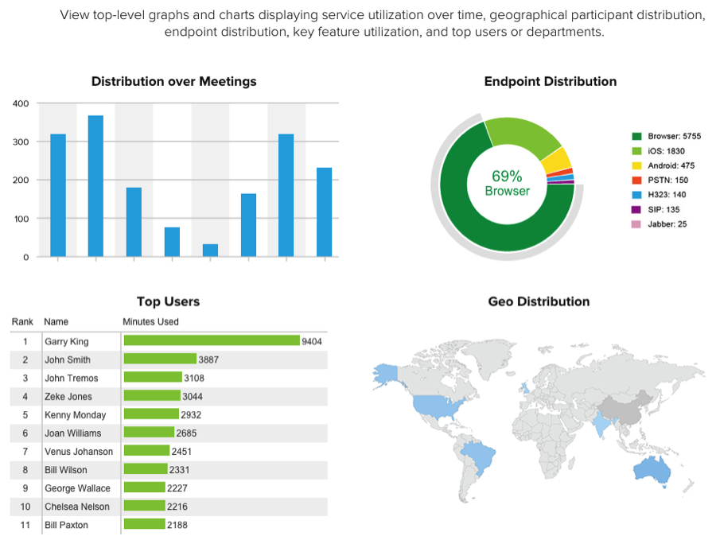Image resolution: width=716 pixels, height=536 pixels.
Task: Click the tallest bar in meetings chart
Action: tap(95, 186)
